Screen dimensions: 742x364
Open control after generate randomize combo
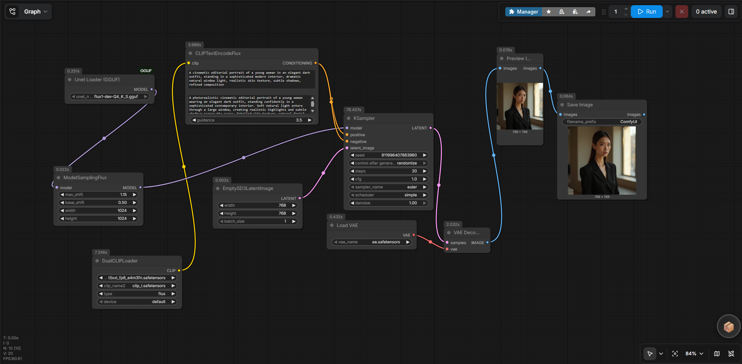click(x=389, y=163)
